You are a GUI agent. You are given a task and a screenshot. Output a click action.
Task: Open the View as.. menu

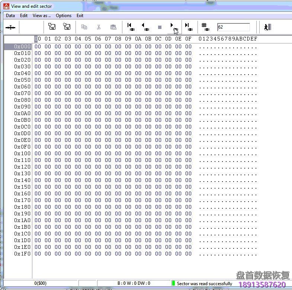tap(41, 16)
